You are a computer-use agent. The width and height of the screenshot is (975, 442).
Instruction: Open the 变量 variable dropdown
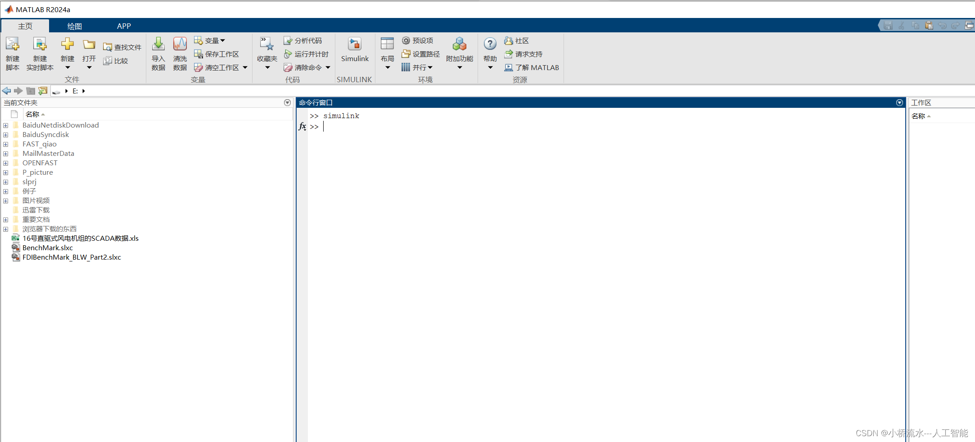click(209, 40)
